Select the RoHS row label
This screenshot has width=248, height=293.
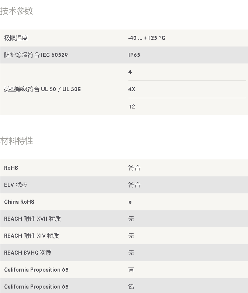[11, 168]
